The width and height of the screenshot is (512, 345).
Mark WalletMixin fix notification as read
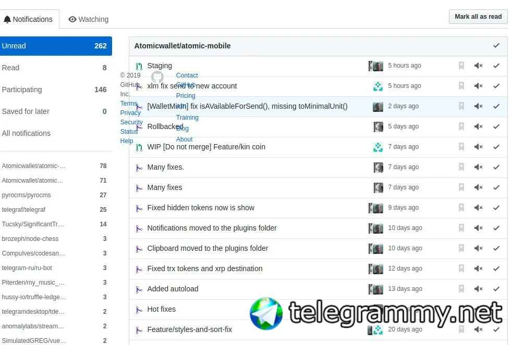(496, 106)
